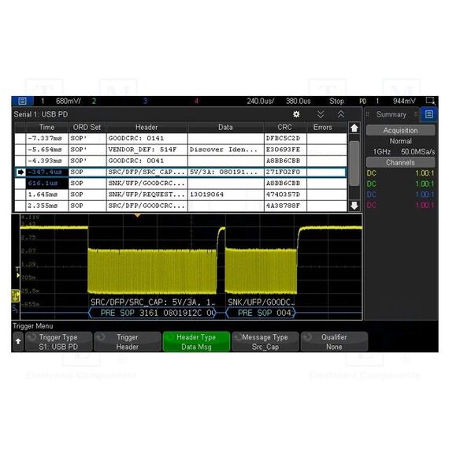Toggle channel 4 on

click(196, 101)
